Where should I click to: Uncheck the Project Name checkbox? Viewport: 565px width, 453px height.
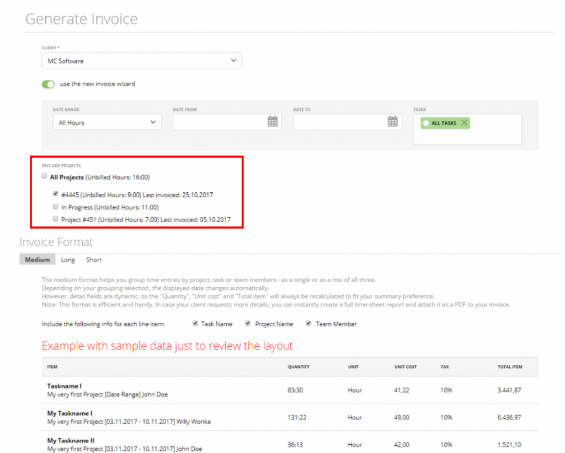tap(248, 323)
